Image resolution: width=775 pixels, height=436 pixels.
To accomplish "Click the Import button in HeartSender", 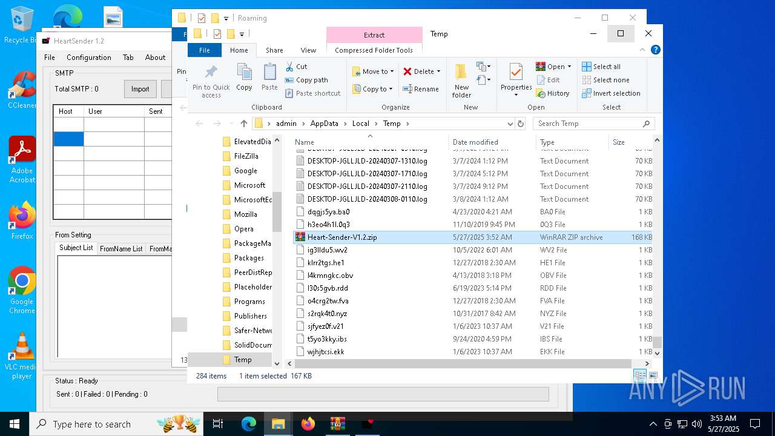I will point(140,89).
